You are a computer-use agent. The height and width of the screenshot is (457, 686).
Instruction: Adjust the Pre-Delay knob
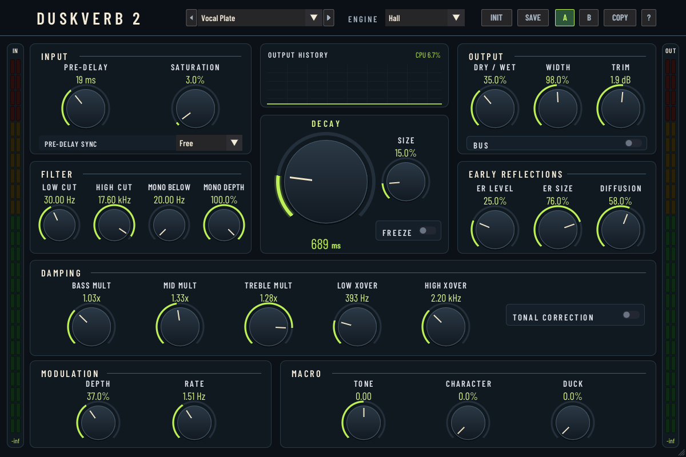(x=86, y=109)
